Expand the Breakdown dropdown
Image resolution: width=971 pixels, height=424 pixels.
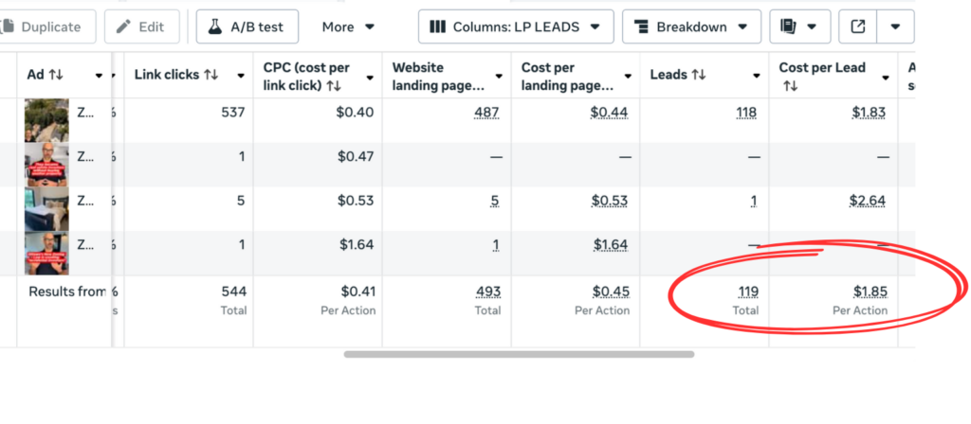pos(691,26)
